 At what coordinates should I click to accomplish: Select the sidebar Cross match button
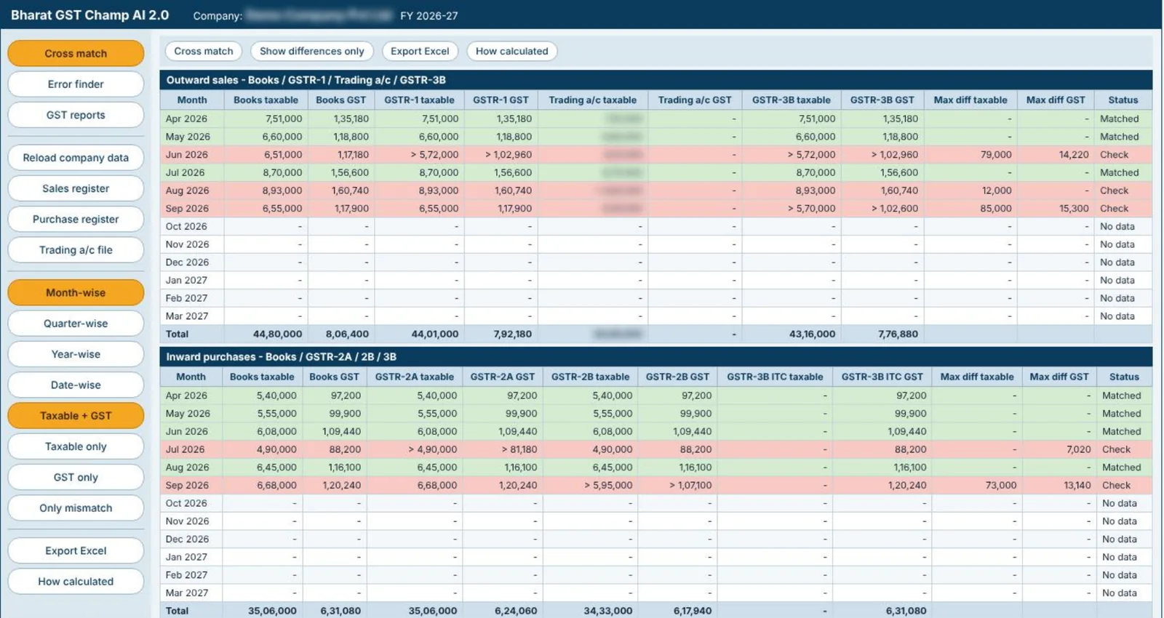click(76, 53)
